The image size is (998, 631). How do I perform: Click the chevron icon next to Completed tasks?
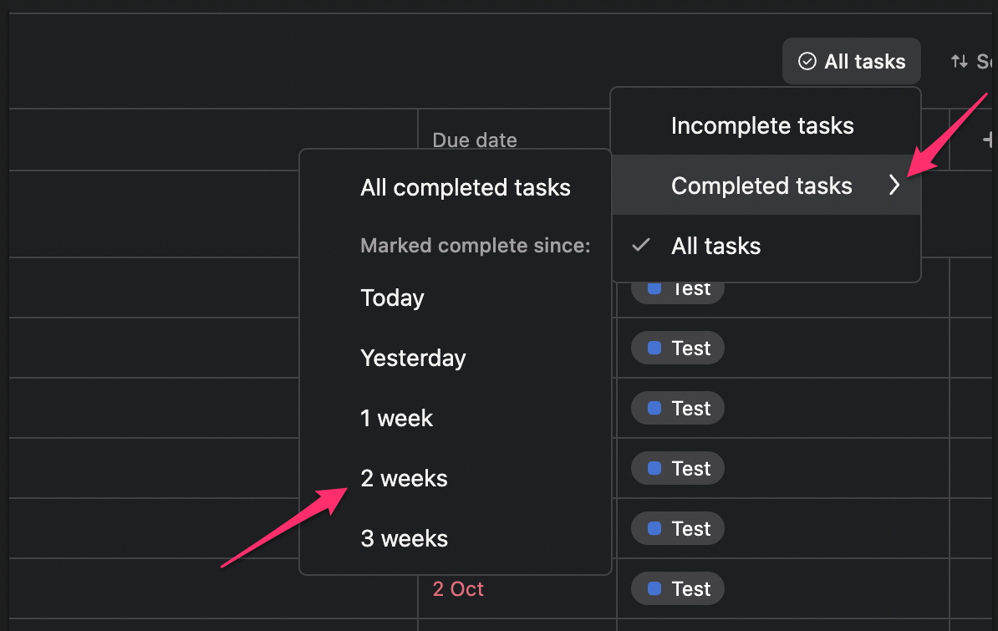pyautogui.click(x=894, y=186)
